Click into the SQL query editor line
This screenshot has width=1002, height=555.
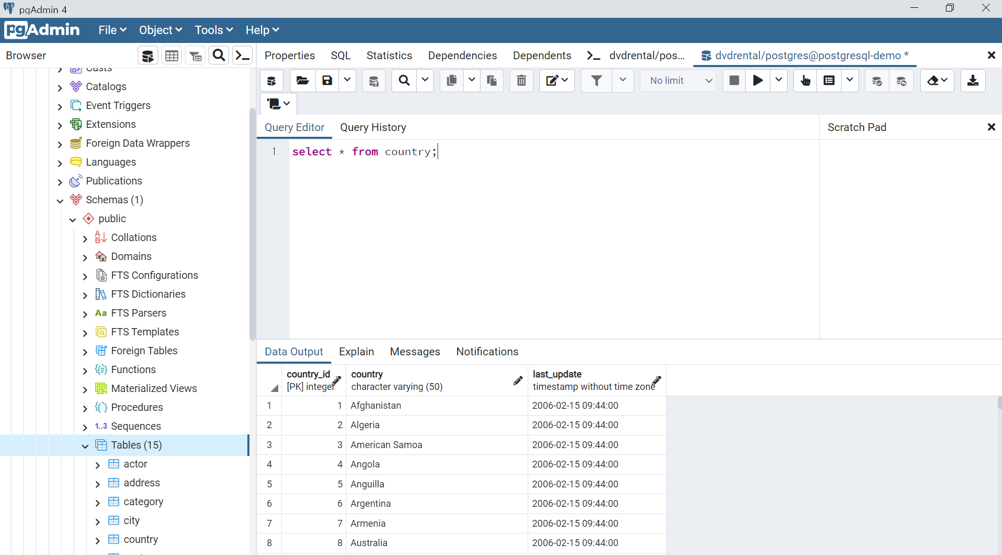click(x=553, y=152)
